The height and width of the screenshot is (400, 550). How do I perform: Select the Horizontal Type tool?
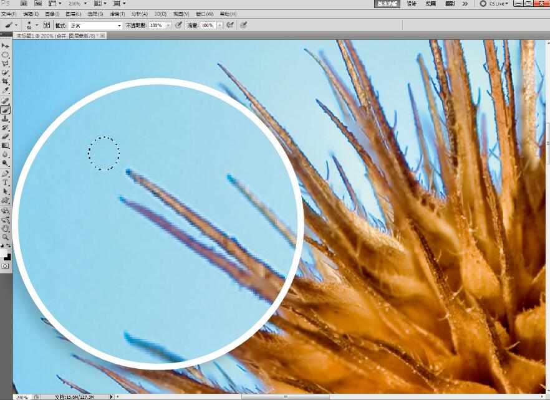tap(5, 183)
